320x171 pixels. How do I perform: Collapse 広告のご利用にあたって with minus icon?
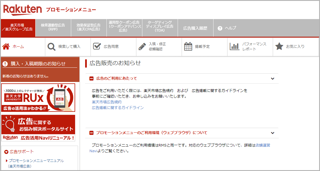click(91, 79)
